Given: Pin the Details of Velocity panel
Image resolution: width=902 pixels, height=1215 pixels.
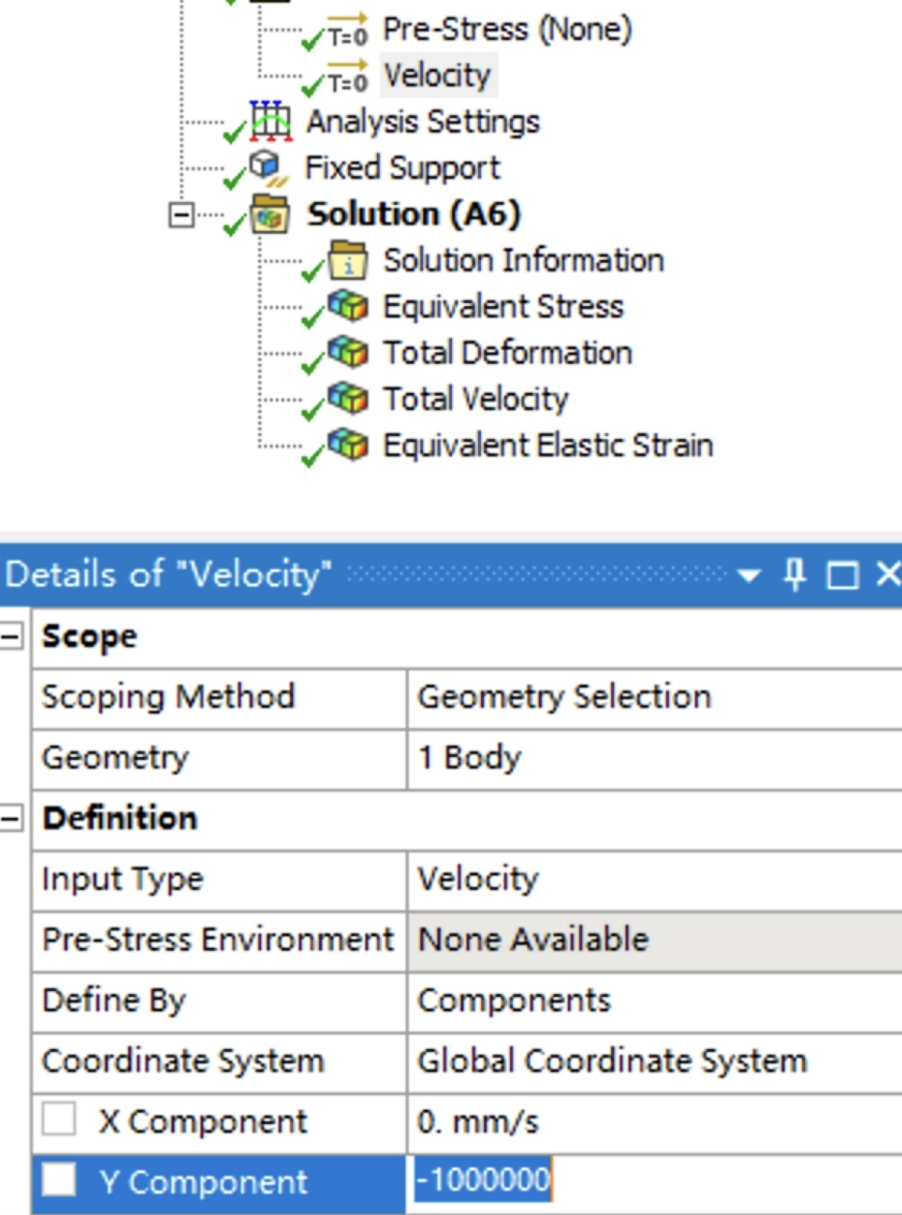Looking at the screenshot, I should [x=795, y=574].
